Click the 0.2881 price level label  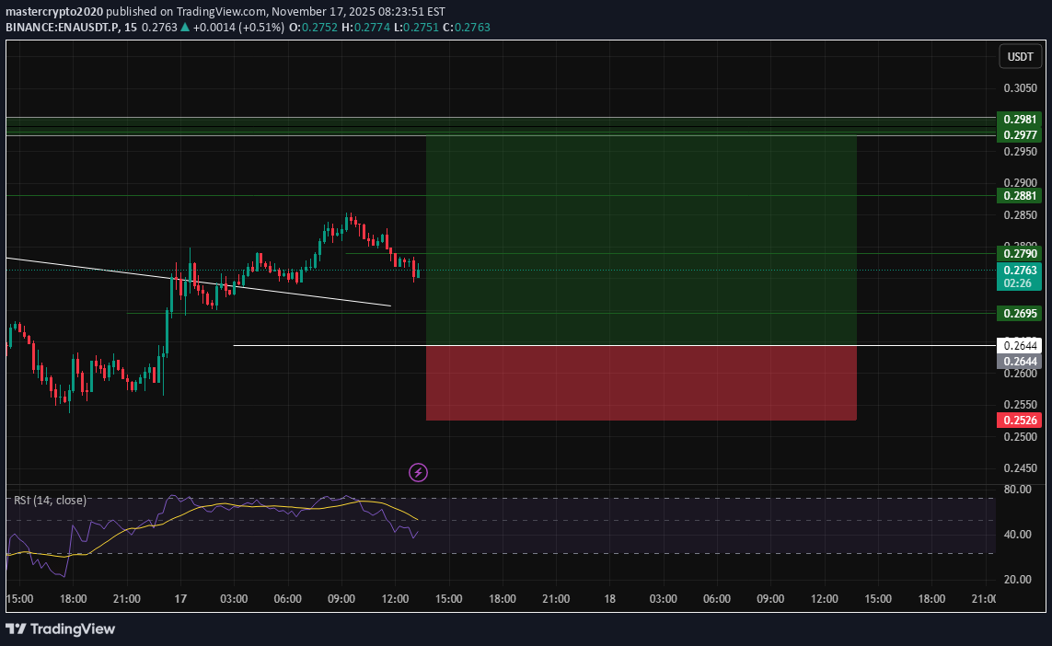coord(1018,195)
